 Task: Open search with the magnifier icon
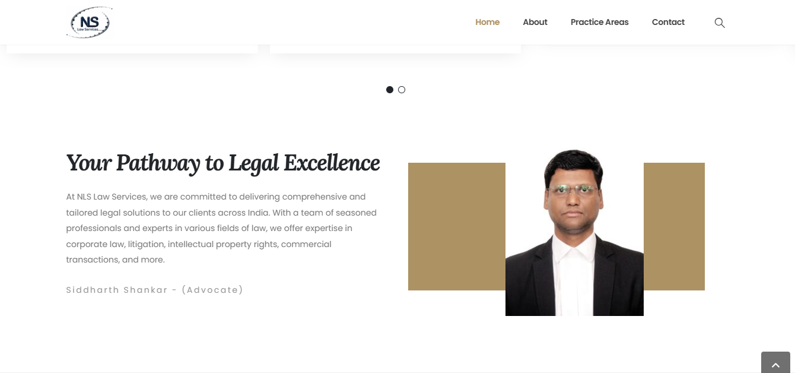click(720, 23)
